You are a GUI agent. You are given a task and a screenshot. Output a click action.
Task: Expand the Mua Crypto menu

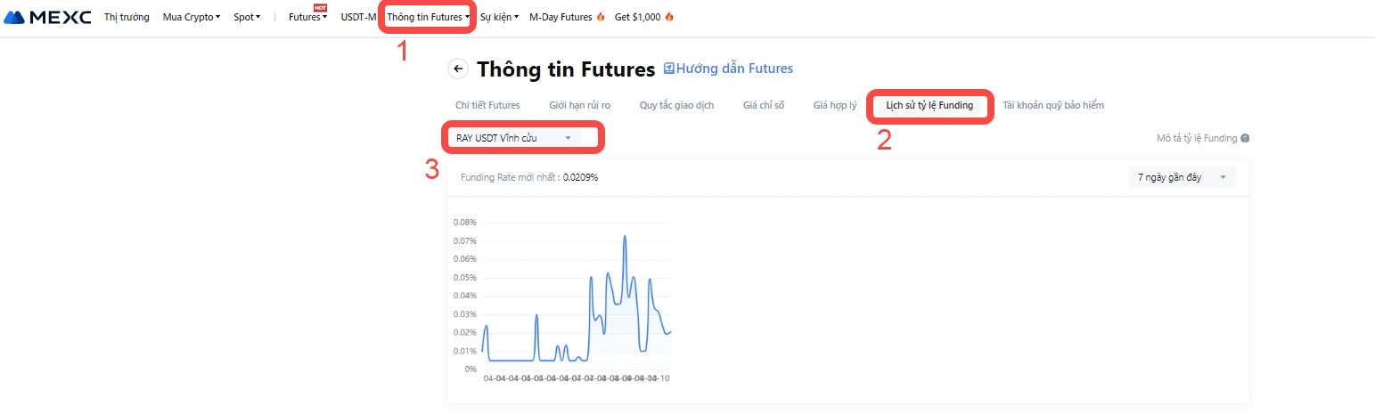(x=192, y=17)
